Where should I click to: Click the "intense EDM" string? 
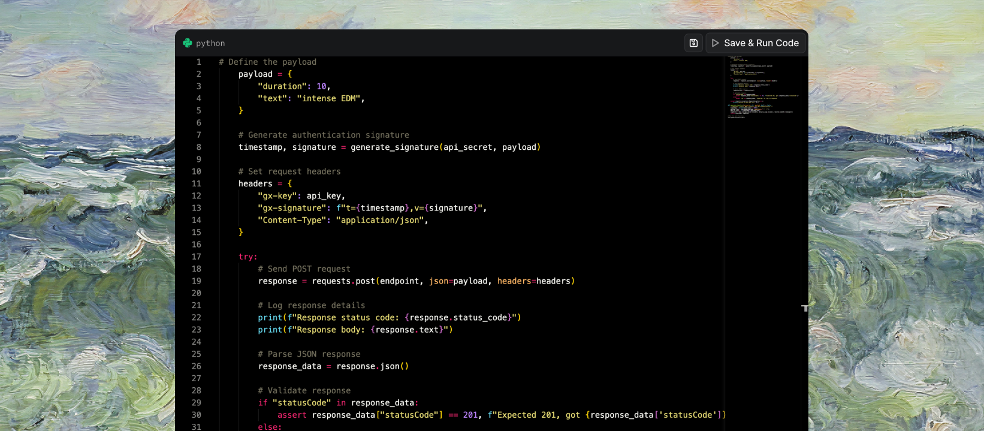click(x=328, y=98)
